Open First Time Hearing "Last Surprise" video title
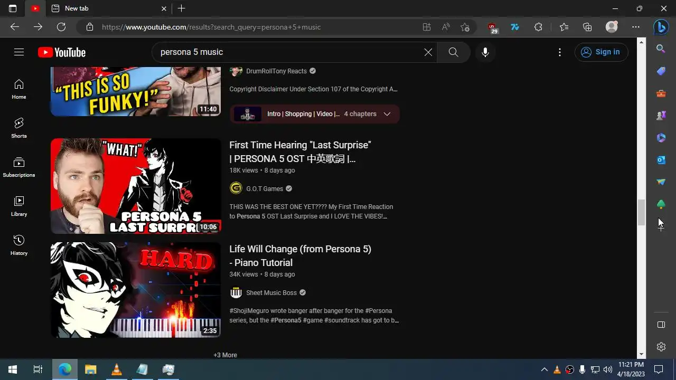This screenshot has height=380, width=676. [300, 152]
